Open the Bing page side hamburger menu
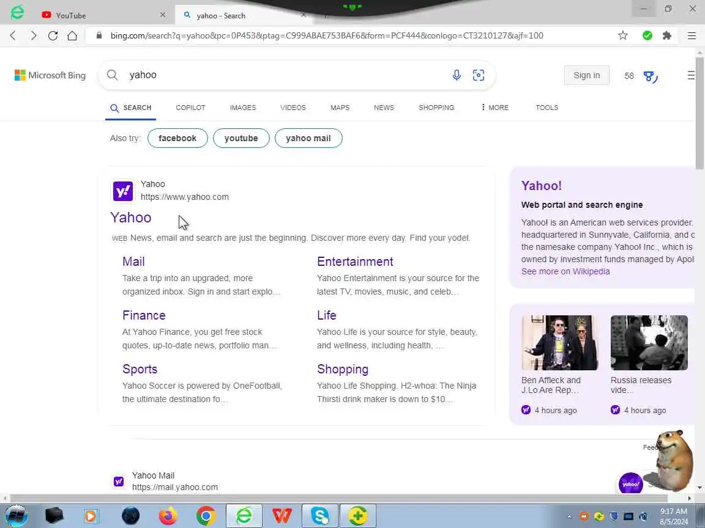Screen dimensions: 705x528 click(692, 75)
